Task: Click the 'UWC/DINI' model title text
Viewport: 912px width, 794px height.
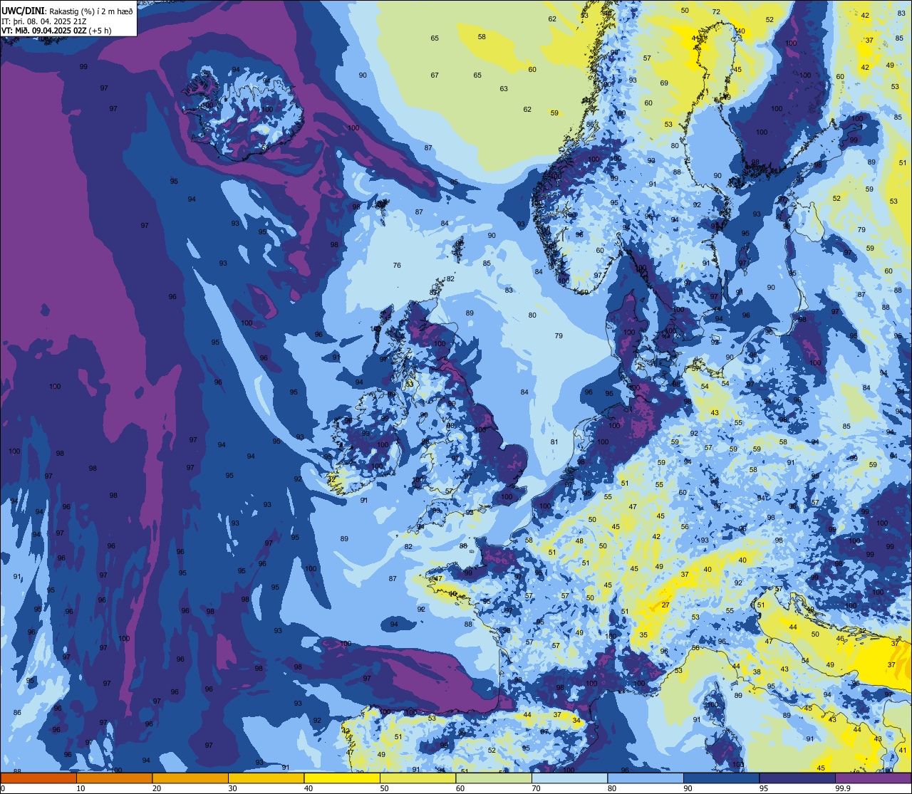Action: tap(24, 11)
